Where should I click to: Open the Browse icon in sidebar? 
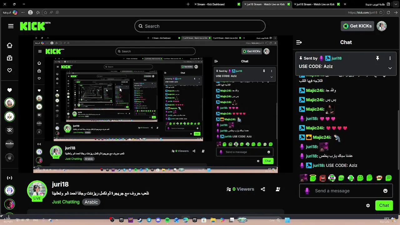(x=10, y=58)
